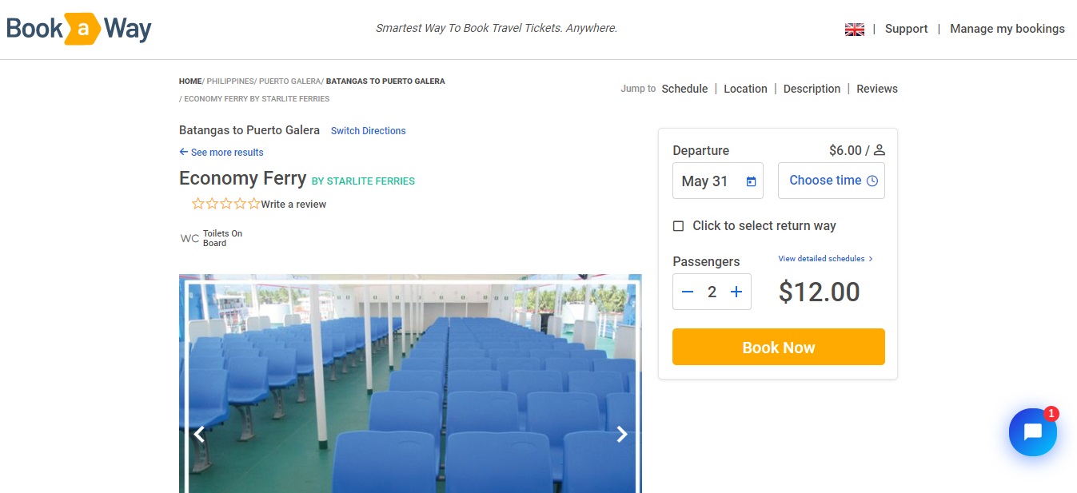The image size is (1077, 493).
Task: Click the clock icon beside Choose time
Action: click(x=872, y=181)
